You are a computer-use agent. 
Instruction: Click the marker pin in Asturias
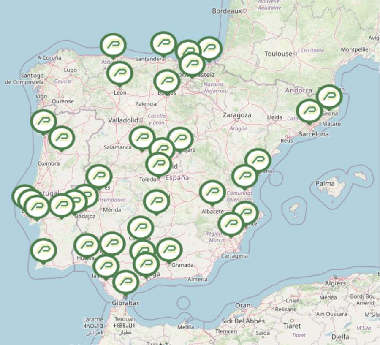113,44
